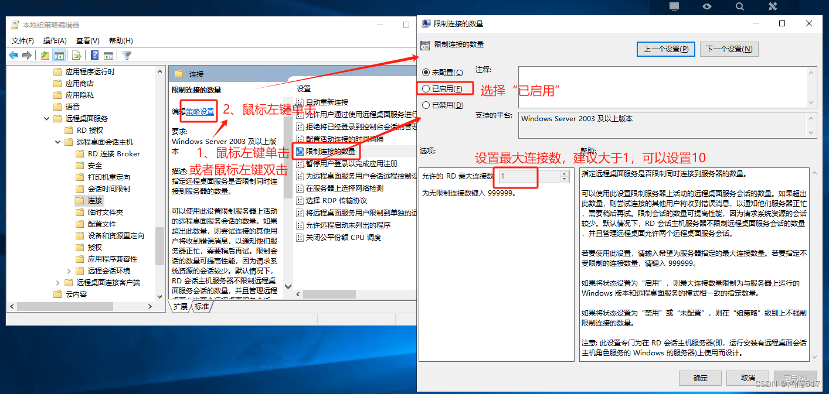
Task: Collapse the 远程桌面服务 tree node
Action: click(x=46, y=118)
